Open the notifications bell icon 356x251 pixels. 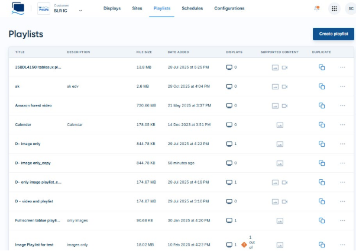(x=317, y=9)
